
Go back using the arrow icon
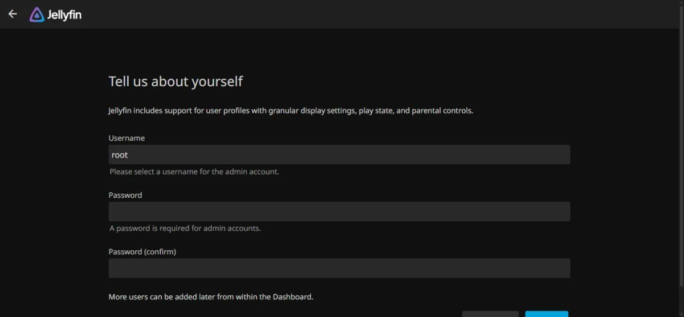[x=13, y=14]
